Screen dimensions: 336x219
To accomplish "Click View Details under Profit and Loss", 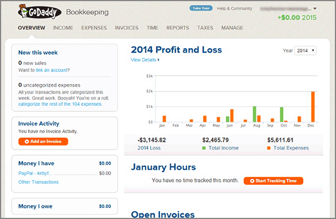I will [x=145, y=60].
